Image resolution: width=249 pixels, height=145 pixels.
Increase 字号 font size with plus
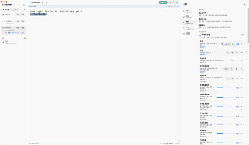[x=237, y=53]
